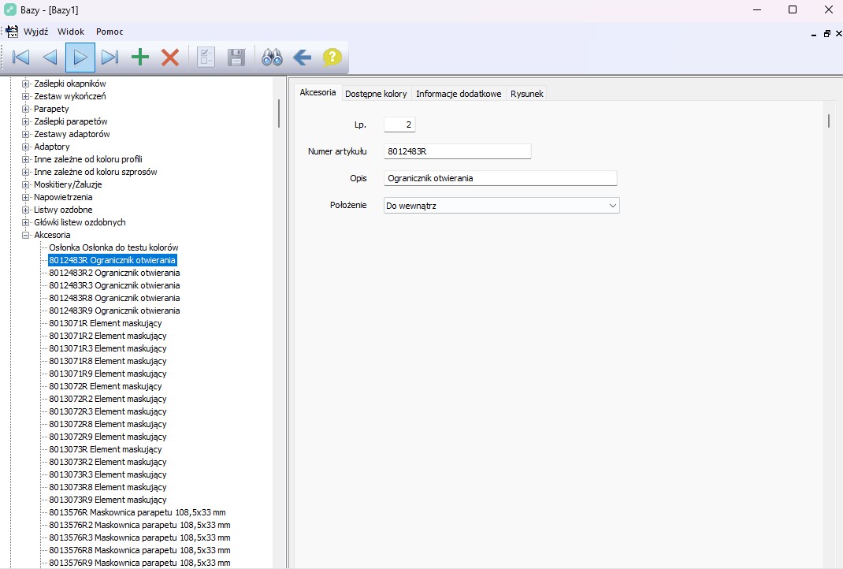This screenshot has width=843, height=569.
Task: Collapse the Akcesoria tree node
Action: pos(25,235)
